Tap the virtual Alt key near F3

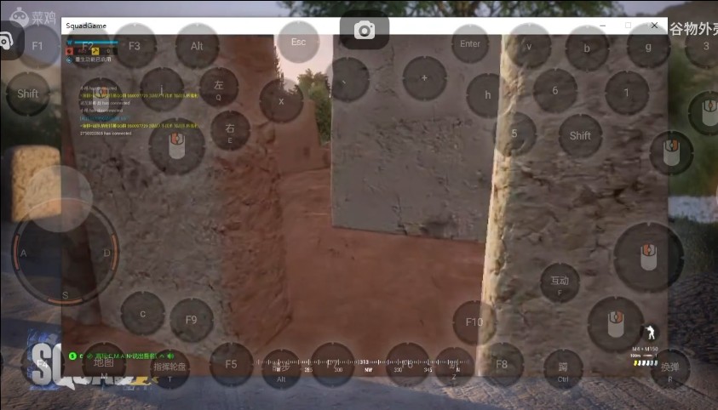tap(198, 47)
